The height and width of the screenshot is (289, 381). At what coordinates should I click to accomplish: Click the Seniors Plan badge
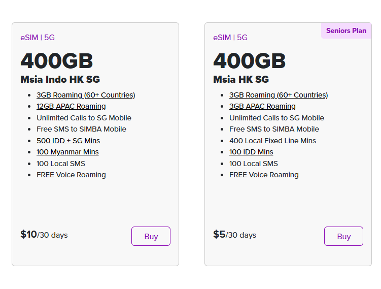point(347,30)
